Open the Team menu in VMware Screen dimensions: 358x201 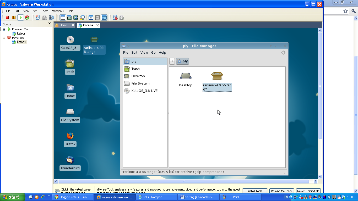point(45,11)
